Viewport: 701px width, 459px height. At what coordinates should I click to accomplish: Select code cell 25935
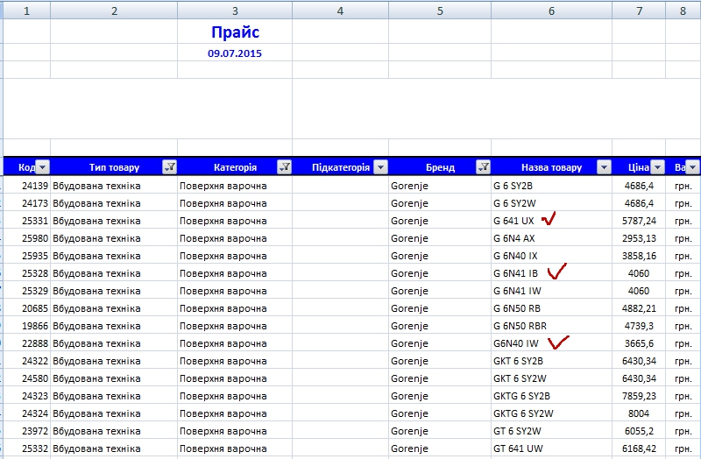27,256
